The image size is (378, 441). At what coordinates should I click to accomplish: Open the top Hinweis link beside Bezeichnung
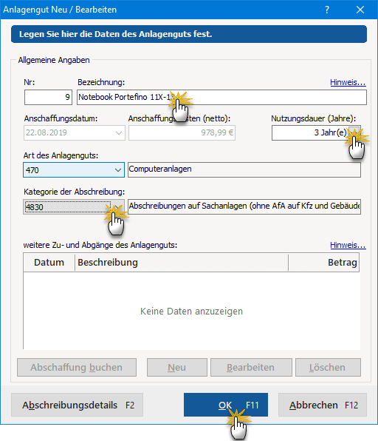(x=348, y=82)
